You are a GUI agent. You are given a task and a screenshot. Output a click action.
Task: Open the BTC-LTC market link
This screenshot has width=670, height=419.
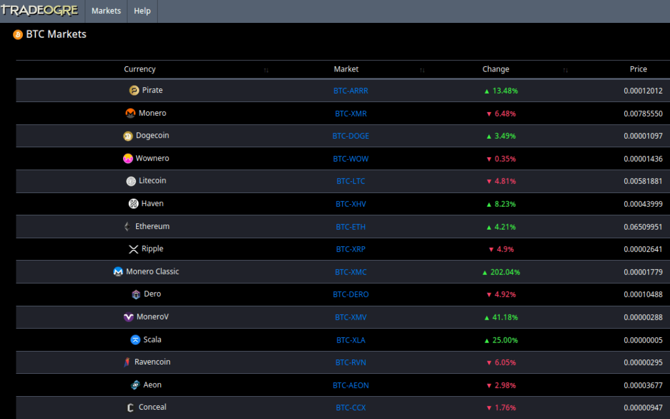click(x=351, y=181)
